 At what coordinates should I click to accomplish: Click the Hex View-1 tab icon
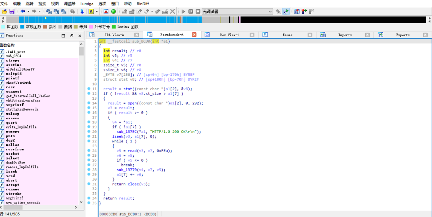207,35
